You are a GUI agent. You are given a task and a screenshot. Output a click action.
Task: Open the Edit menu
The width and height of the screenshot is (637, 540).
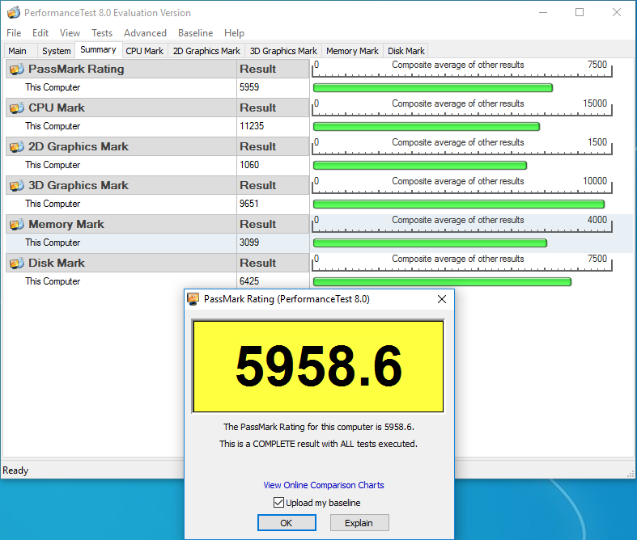[x=40, y=33]
